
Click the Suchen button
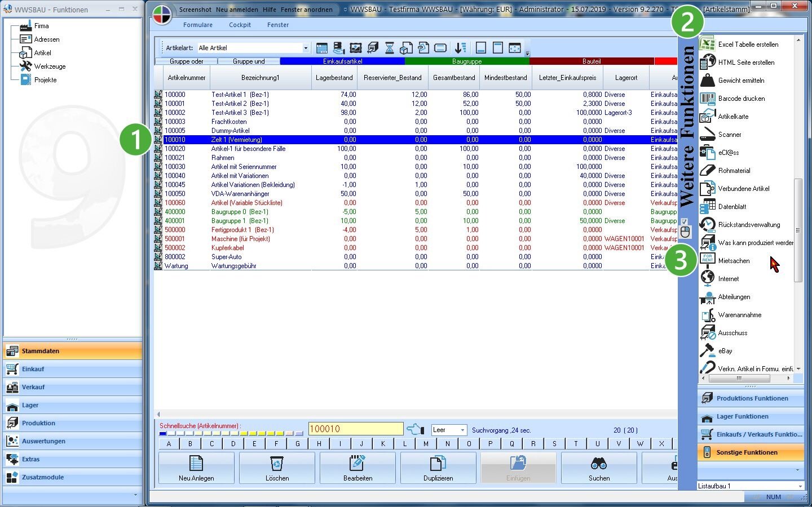pos(599,468)
